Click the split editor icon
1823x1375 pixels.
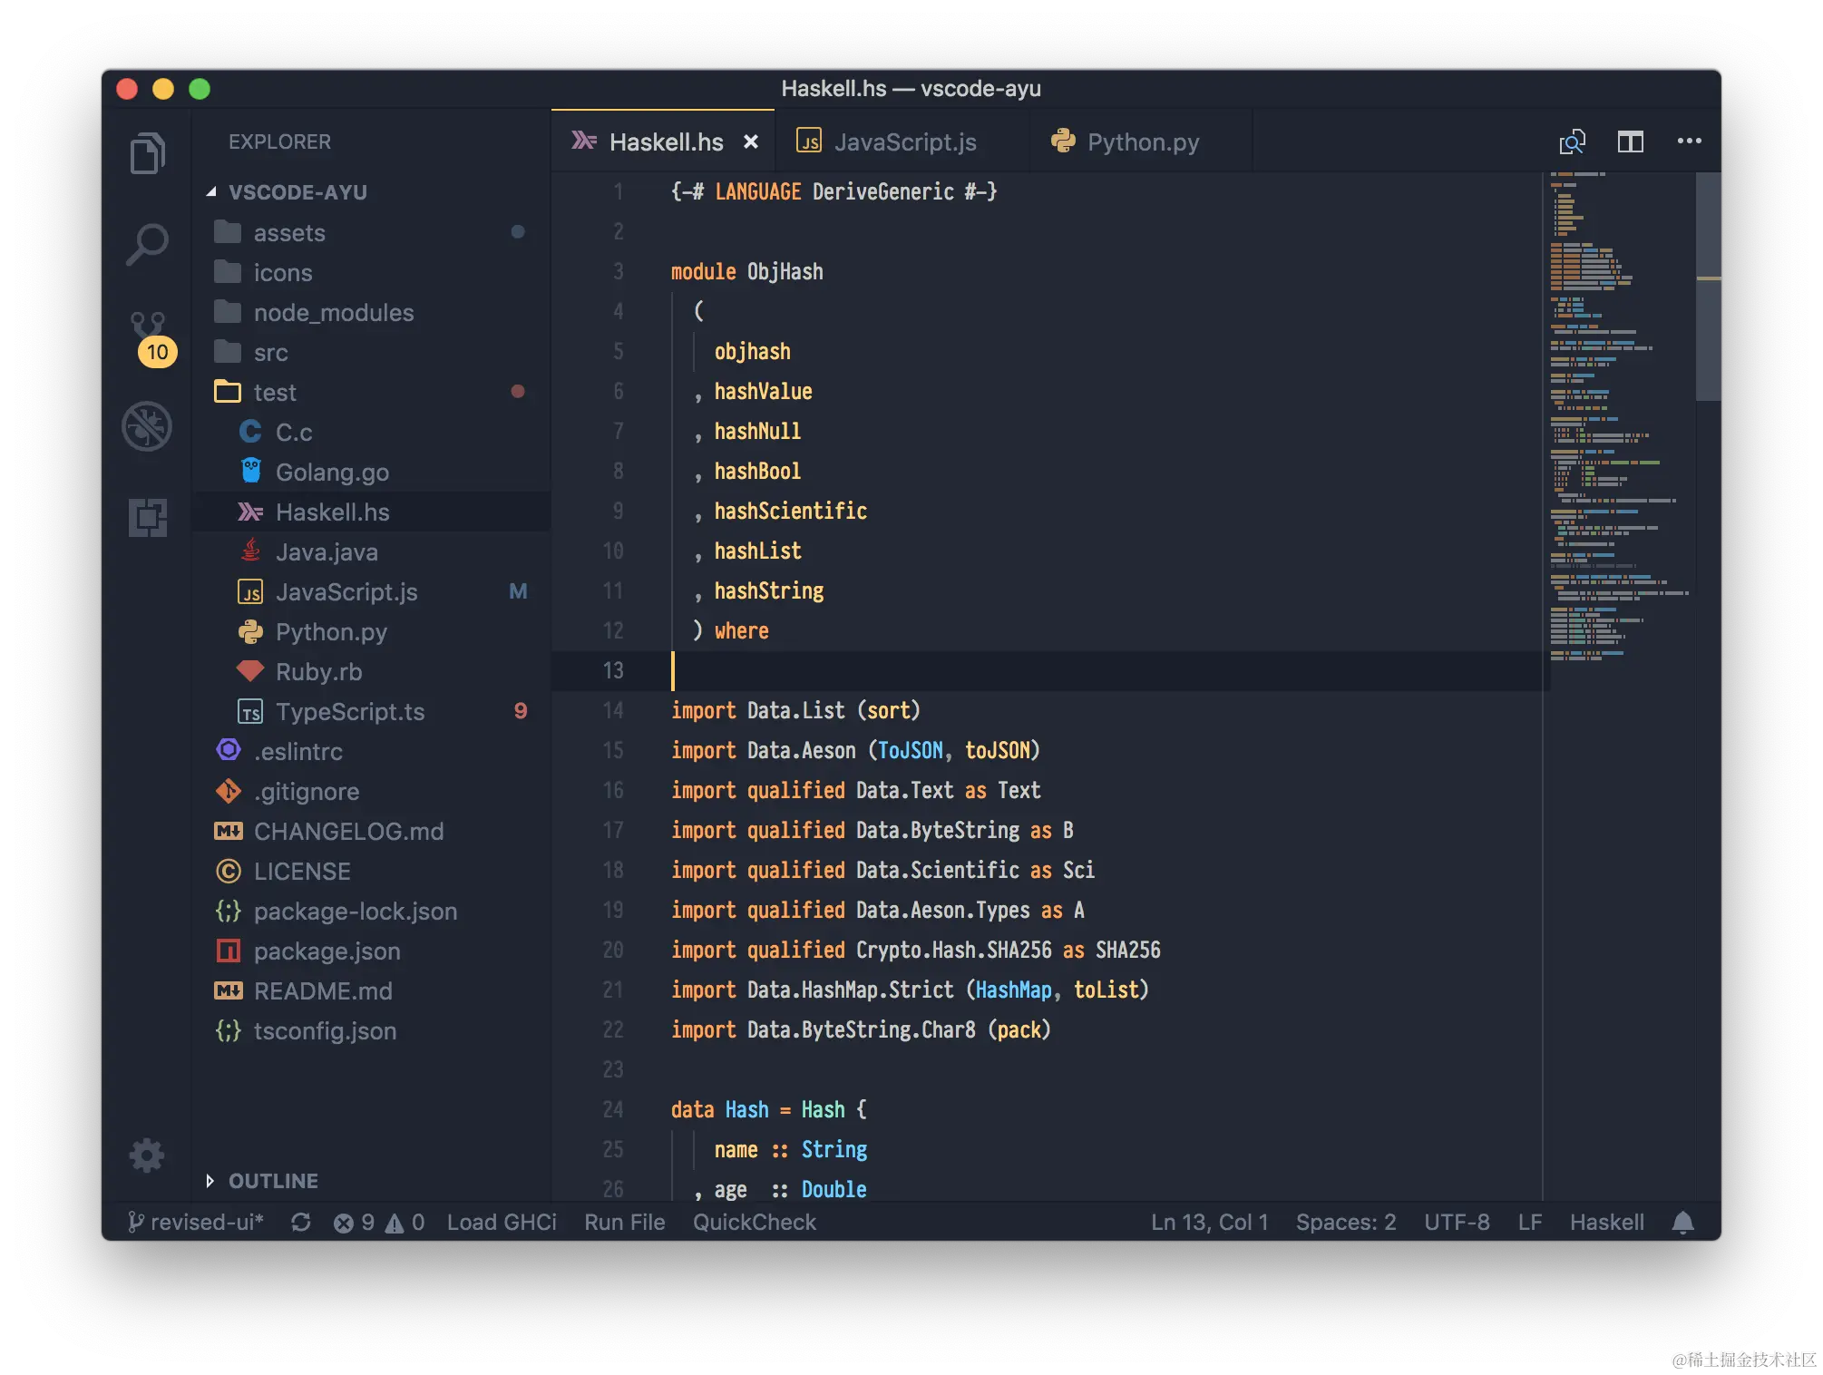(x=1630, y=141)
